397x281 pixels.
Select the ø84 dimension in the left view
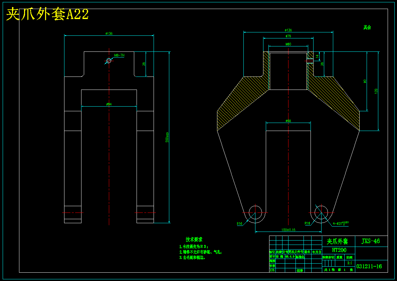[x=109, y=104]
